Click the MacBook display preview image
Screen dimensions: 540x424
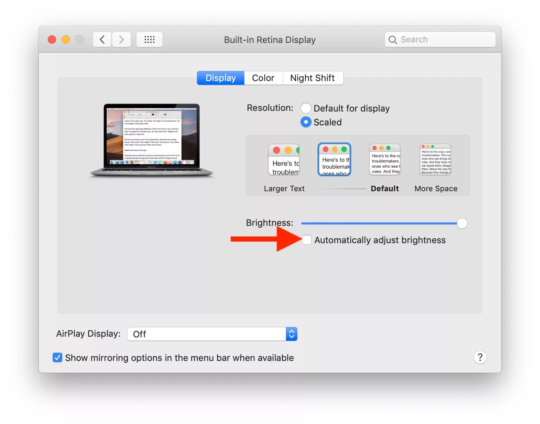point(152,140)
